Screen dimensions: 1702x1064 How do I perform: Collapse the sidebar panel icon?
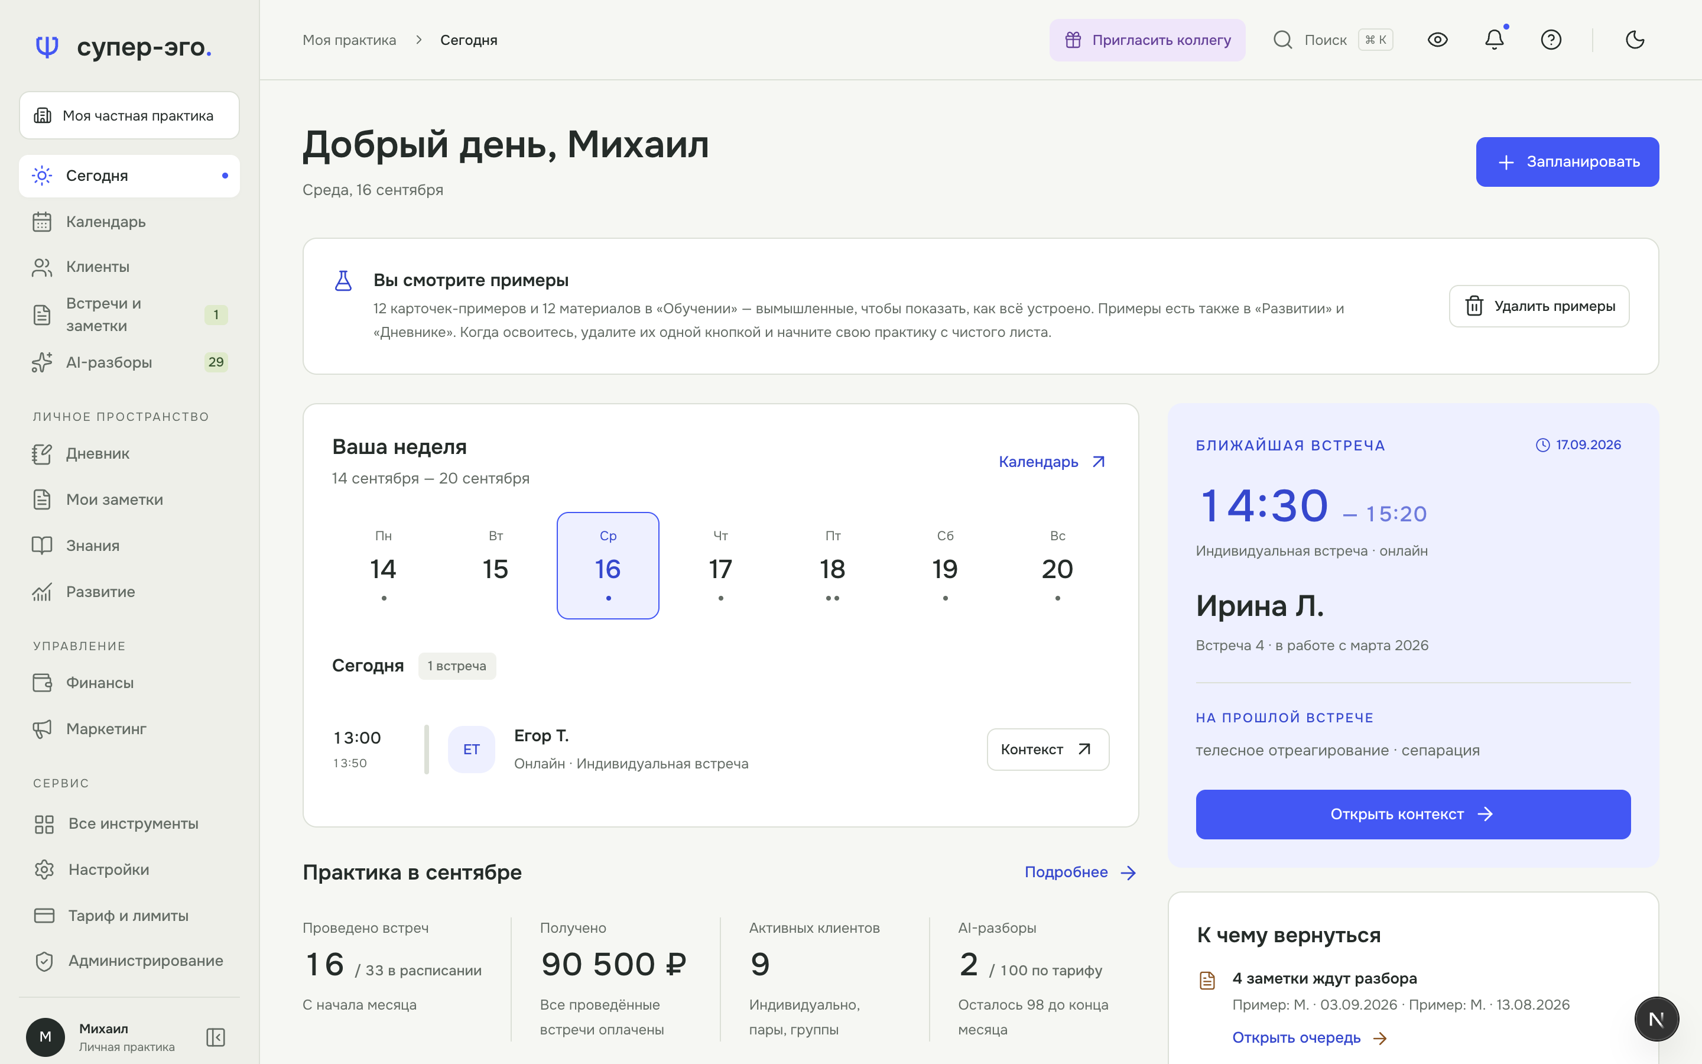(x=215, y=1037)
